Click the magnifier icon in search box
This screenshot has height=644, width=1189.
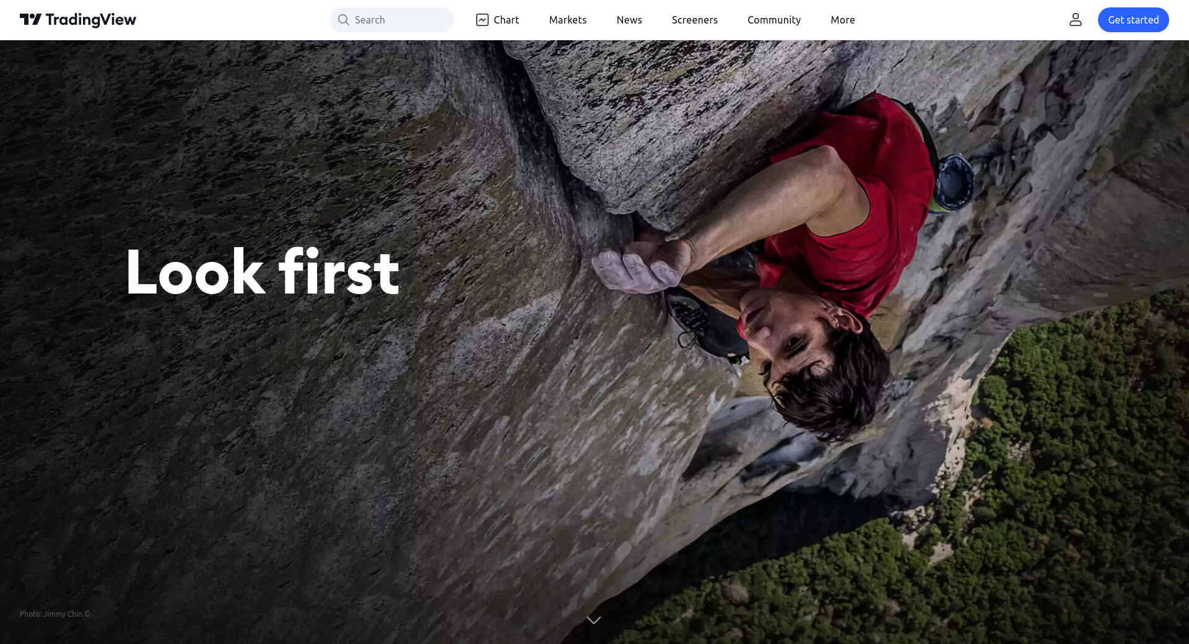pyautogui.click(x=344, y=20)
